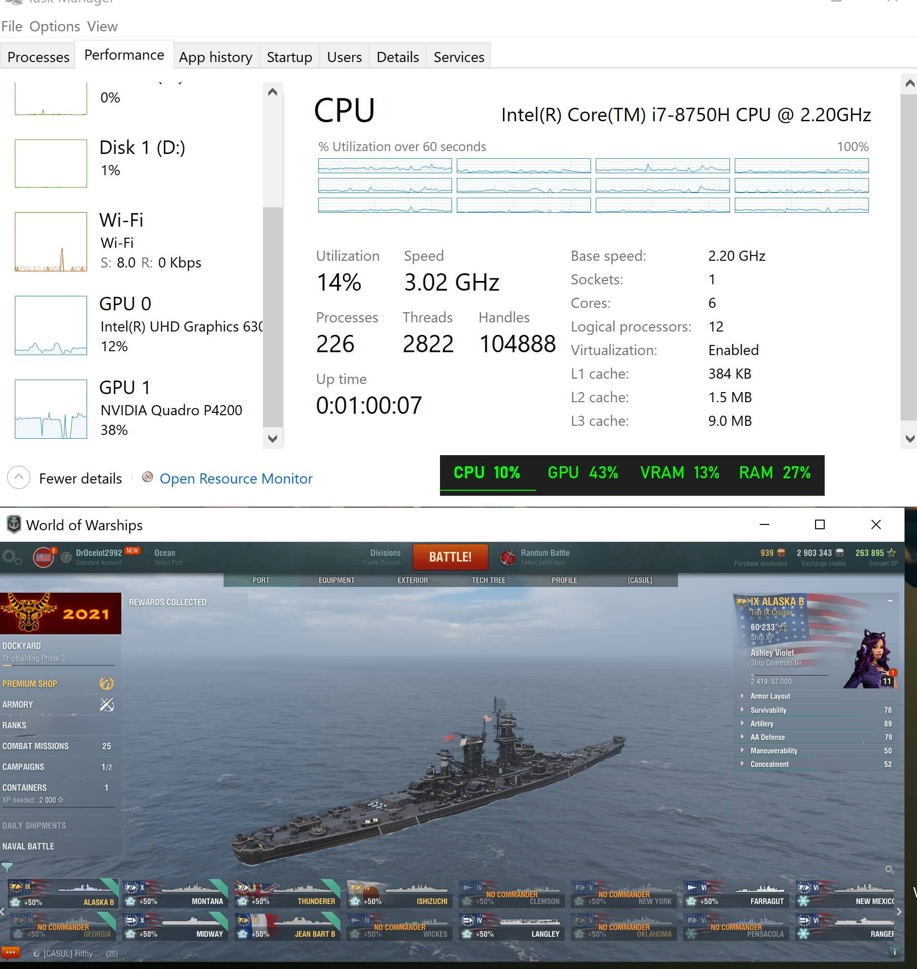Select the Ishizuchi ship card

pos(400,893)
